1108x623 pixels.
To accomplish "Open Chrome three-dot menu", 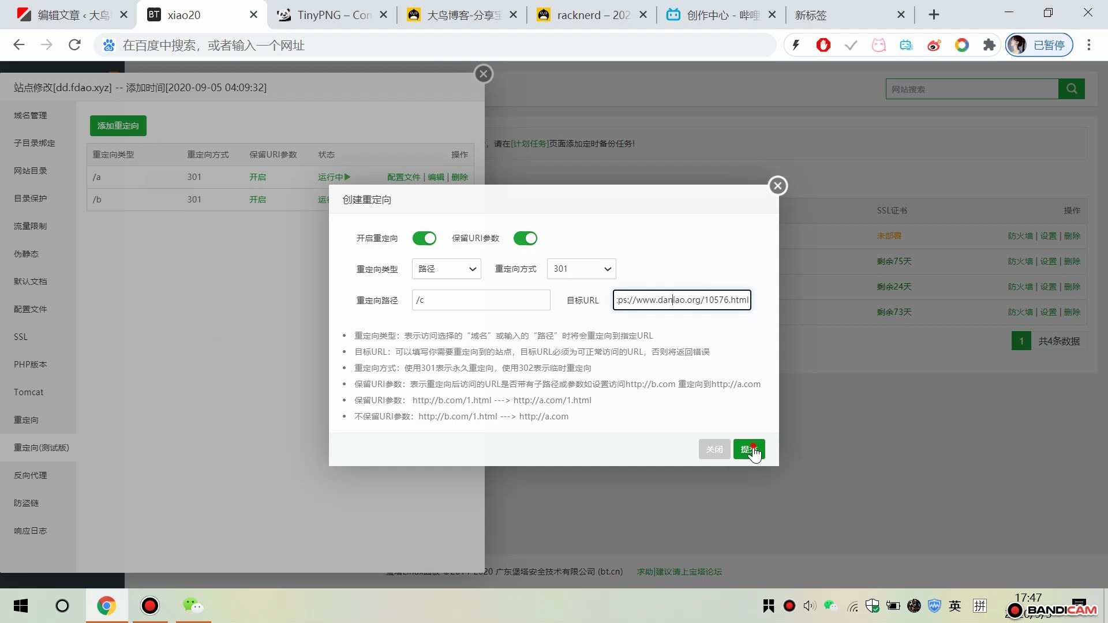I will point(1089,45).
